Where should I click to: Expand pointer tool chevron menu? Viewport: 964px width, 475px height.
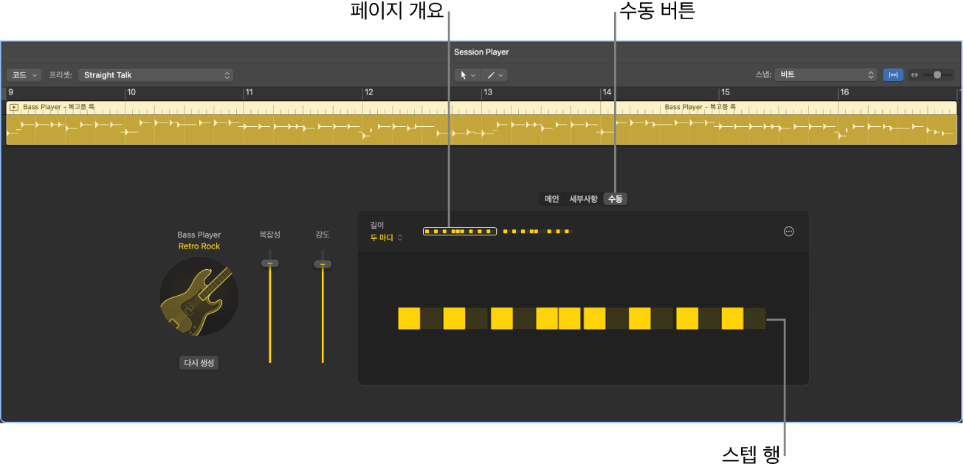point(474,75)
